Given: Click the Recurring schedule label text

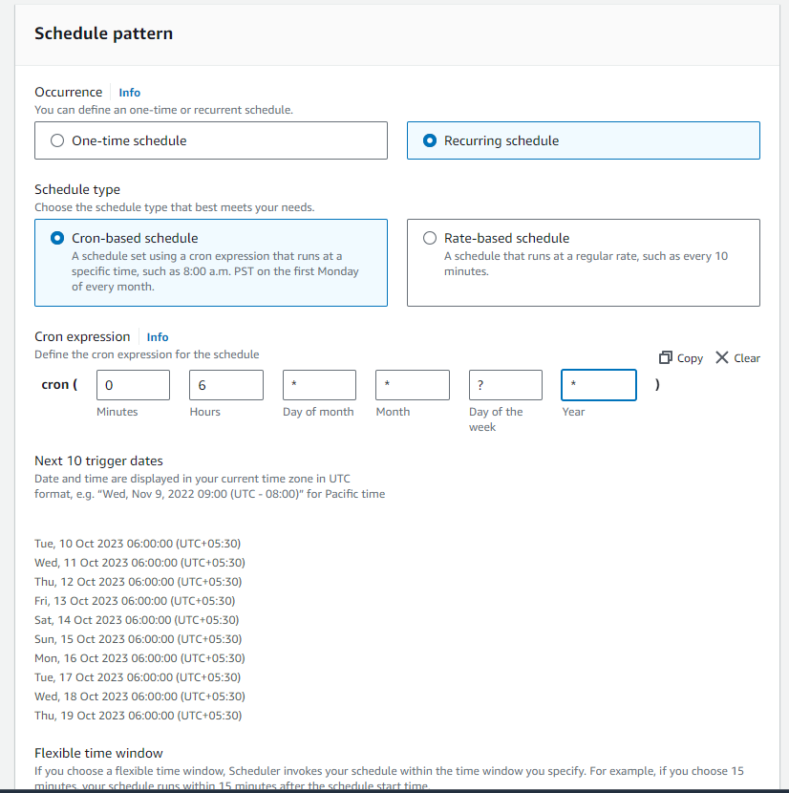Looking at the screenshot, I should tap(501, 140).
